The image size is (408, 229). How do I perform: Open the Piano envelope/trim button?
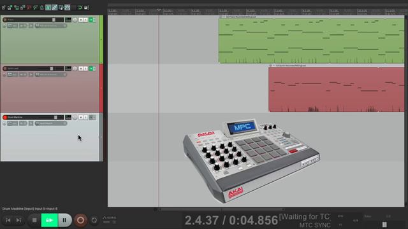click(x=13, y=25)
